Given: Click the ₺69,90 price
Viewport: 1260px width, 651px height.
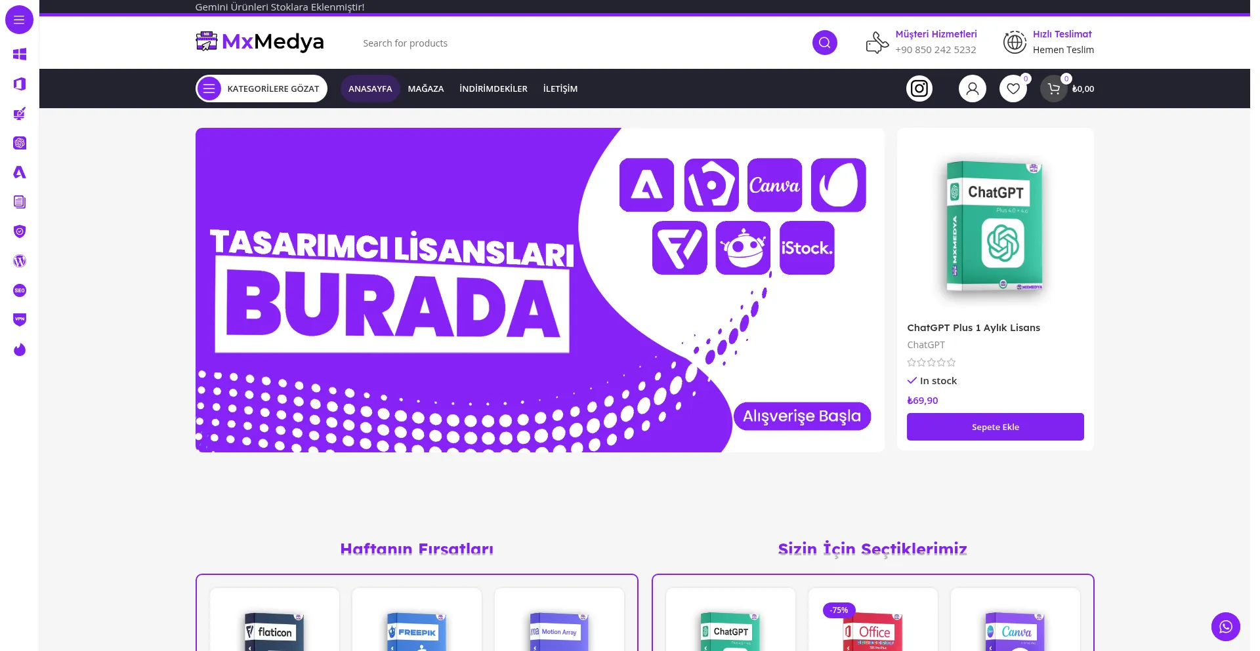Looking at the screenshot, I should point(922,401).
